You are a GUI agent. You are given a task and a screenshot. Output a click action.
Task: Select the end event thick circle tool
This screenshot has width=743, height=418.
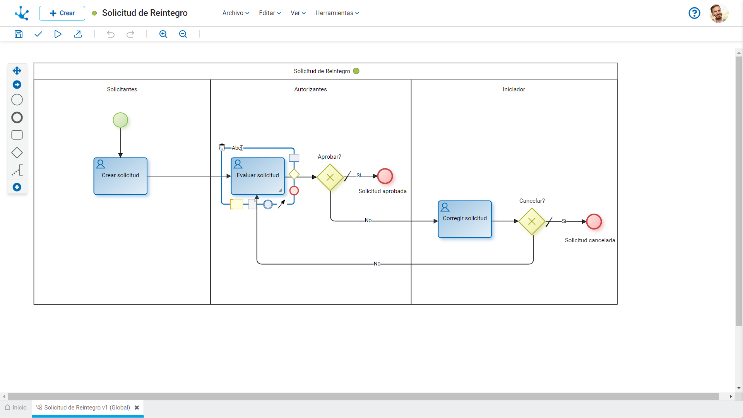[17, 118]
